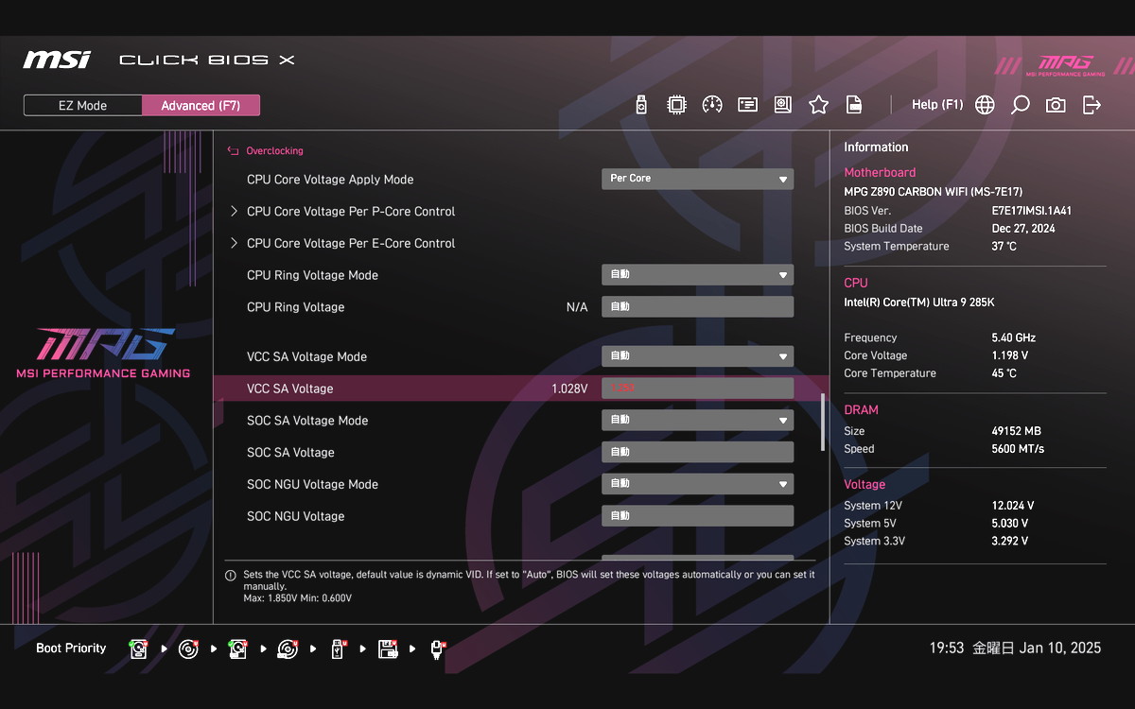
Task: Click the N/A reading for CPU Ring Voltage
Action: click(577, 307)
